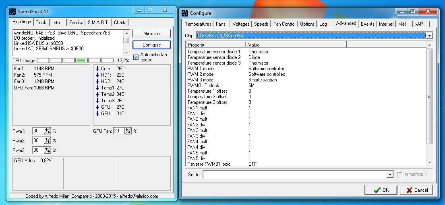The image size is (445, 205).
Task: Click the Minimize button in SpeedFan
Action: [x=151, y=34]
